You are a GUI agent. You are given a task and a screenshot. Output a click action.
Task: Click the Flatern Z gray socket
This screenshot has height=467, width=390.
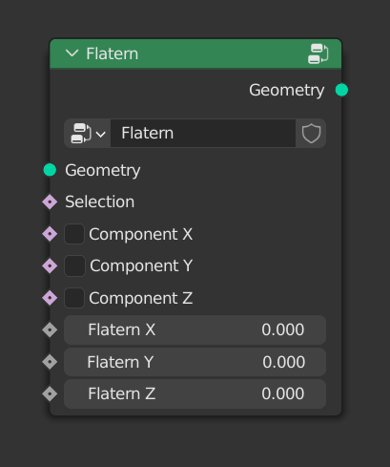(50, 393)
